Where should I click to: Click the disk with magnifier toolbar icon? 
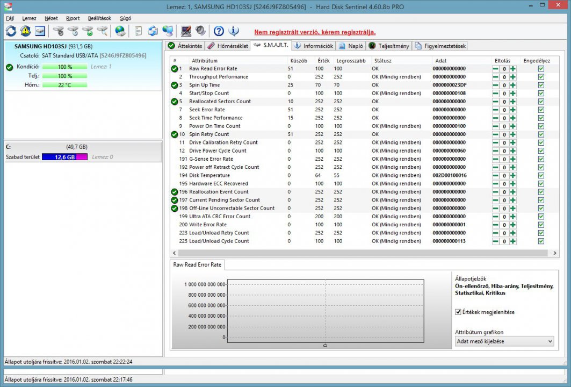pos(102,31)
